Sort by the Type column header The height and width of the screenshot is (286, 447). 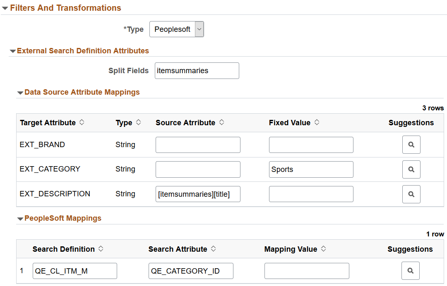point(138,123)
